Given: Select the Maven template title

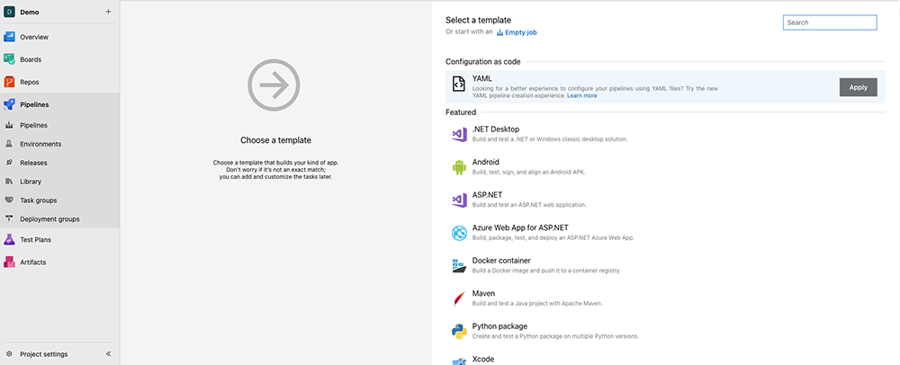Looking at the screenshot, I should pyautogui.click(x=483, y=293).
